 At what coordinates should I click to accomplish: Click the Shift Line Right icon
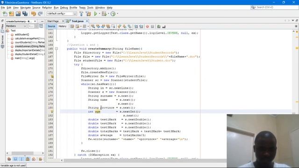[x=141, y=27]
